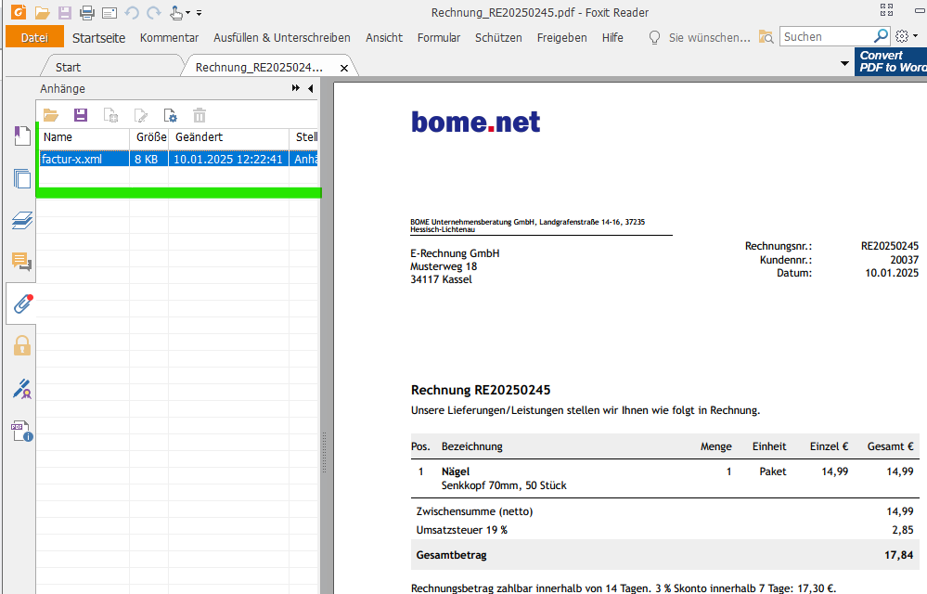Image resolution: width=927 pixels, height=594 pixels.
Task: Open the Ansicht ribbon tab
Action: [x=384, y=38]
